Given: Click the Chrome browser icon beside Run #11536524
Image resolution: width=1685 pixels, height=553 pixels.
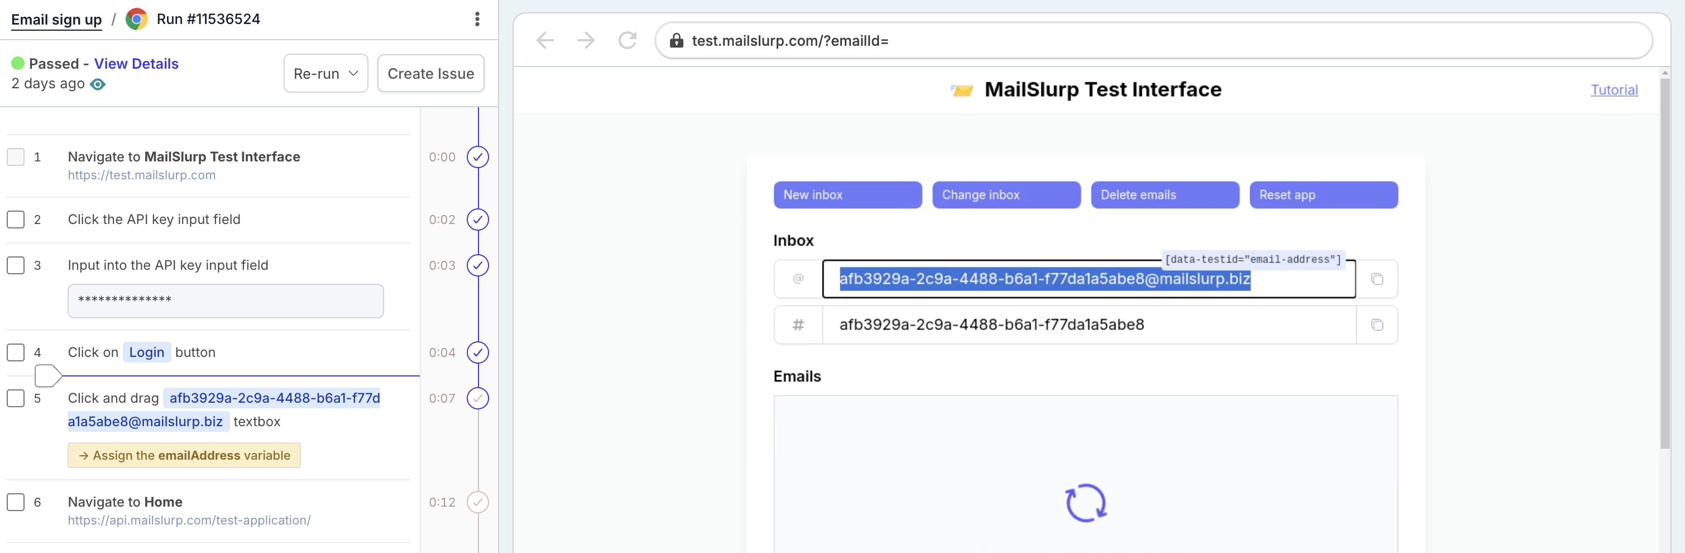Looking at the screenshot, I should tap(136, 19).
